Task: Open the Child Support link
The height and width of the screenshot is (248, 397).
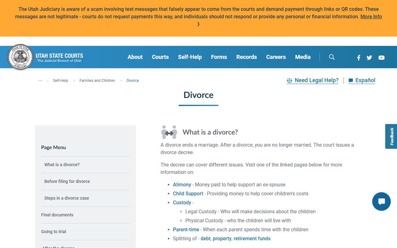Action: (x=188, y=193)
